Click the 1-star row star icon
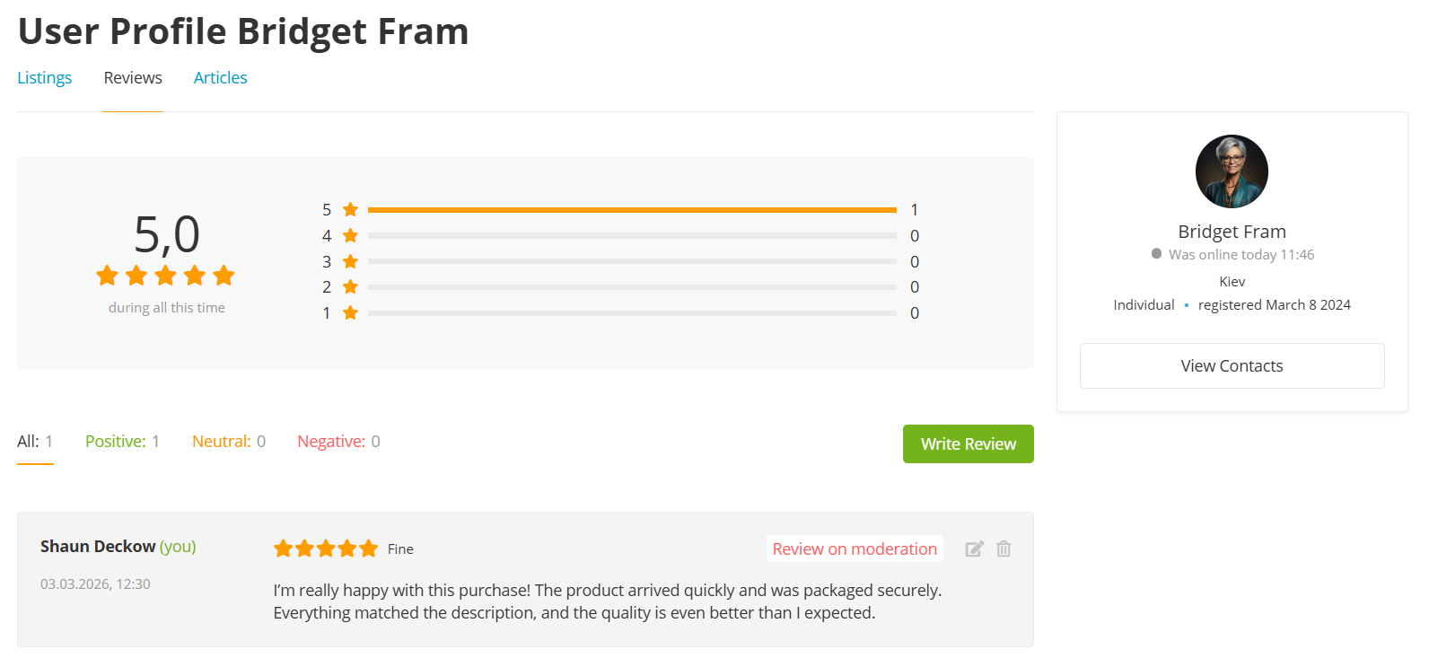Viewport: 1429px width, 667px height. click(x=350, y=312)
